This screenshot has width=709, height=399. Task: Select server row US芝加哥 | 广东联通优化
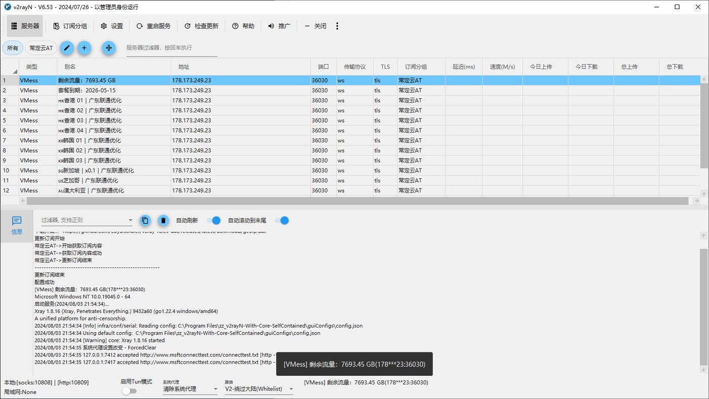pyautogui.click(x=350, y=181)
